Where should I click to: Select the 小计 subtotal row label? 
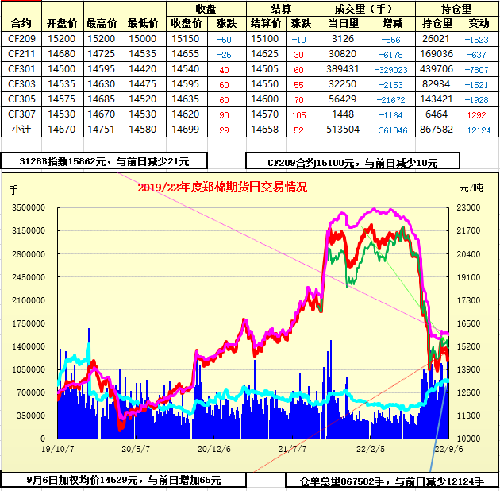point(23,129)
